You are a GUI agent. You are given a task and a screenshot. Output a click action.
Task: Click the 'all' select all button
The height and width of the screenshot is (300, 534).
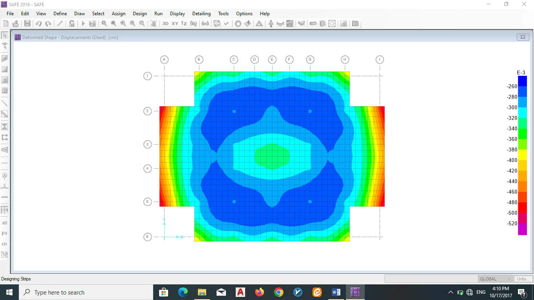coord(5,223)
